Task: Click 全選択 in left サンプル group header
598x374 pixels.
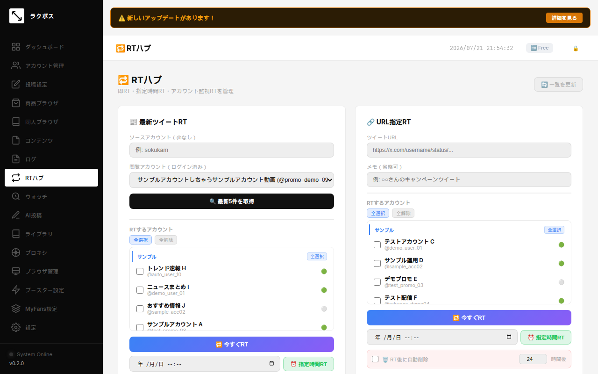Action: pyautogui.click(x=317, y=257)
